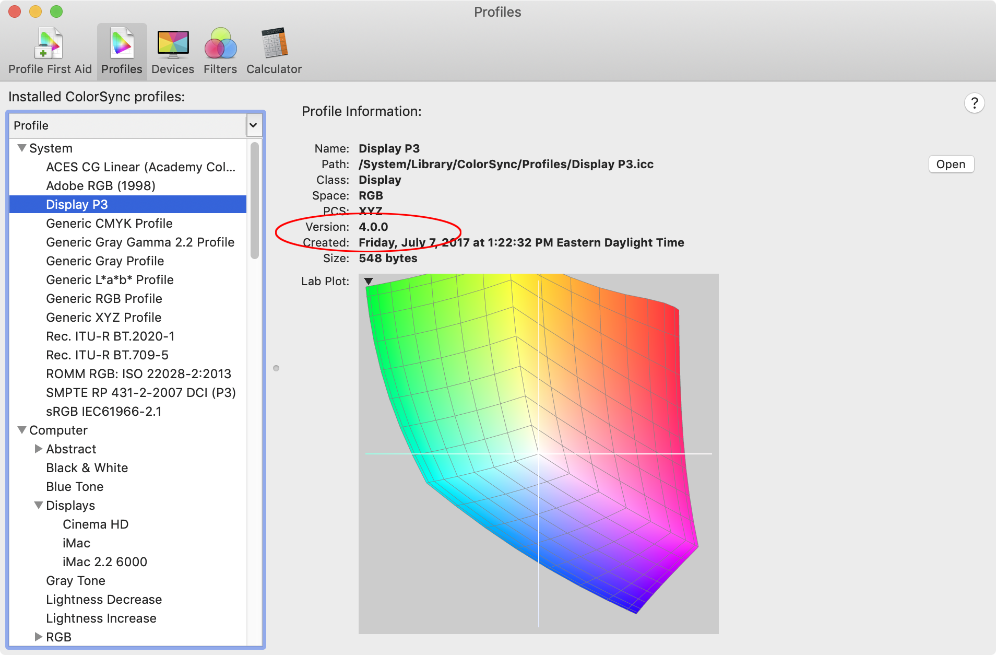
Task: Open the Profile column dropdown
Action: pos(254,125)
